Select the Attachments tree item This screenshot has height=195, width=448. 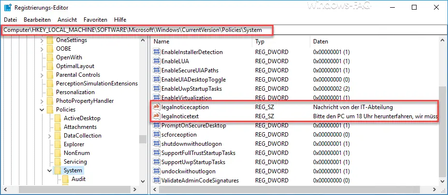80,127
